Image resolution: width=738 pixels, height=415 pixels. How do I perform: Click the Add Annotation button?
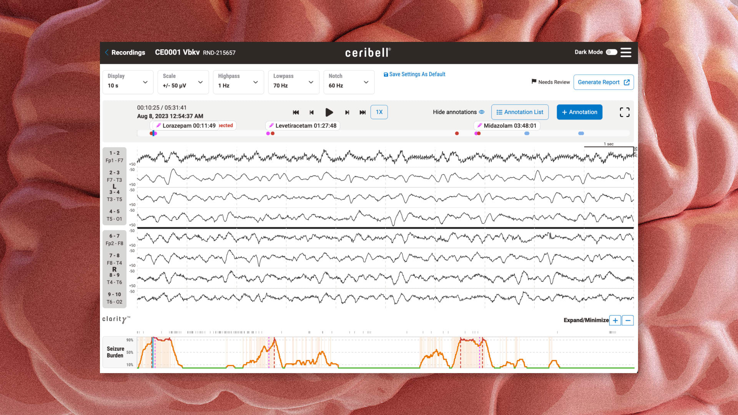(579, 112)
